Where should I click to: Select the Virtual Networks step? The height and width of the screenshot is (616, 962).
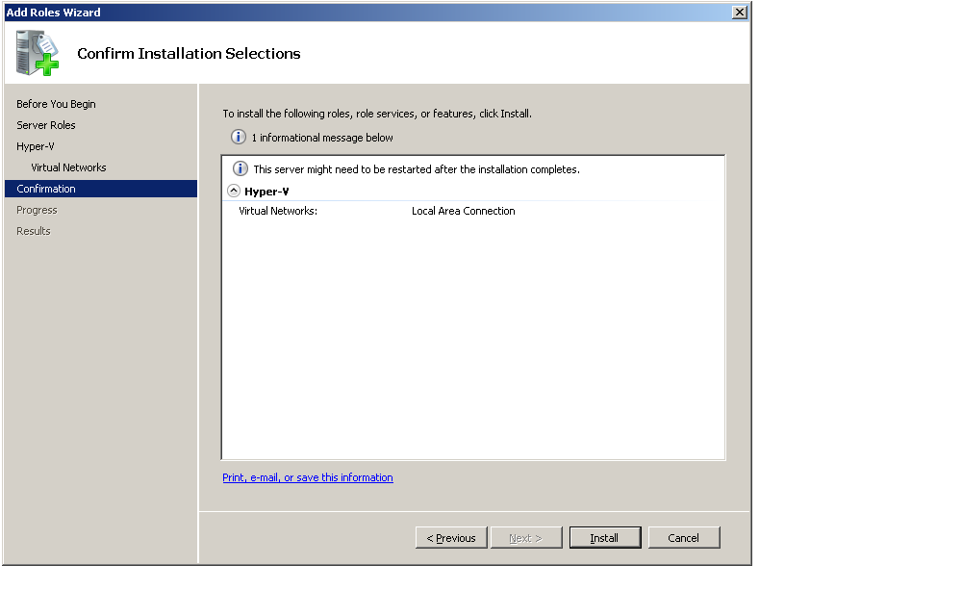tap(68, 167)
